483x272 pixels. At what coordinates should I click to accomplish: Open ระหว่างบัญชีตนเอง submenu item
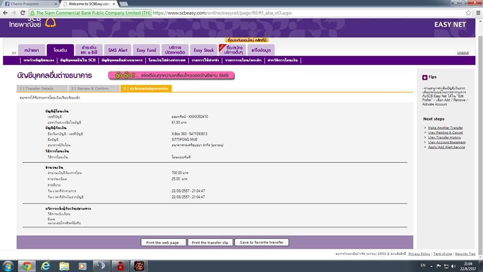point(39,60)
